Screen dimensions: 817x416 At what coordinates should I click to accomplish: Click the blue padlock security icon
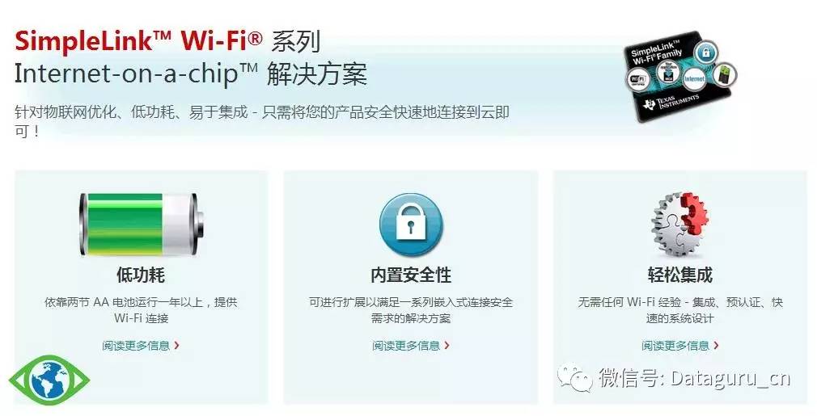(x=411, y=225)
